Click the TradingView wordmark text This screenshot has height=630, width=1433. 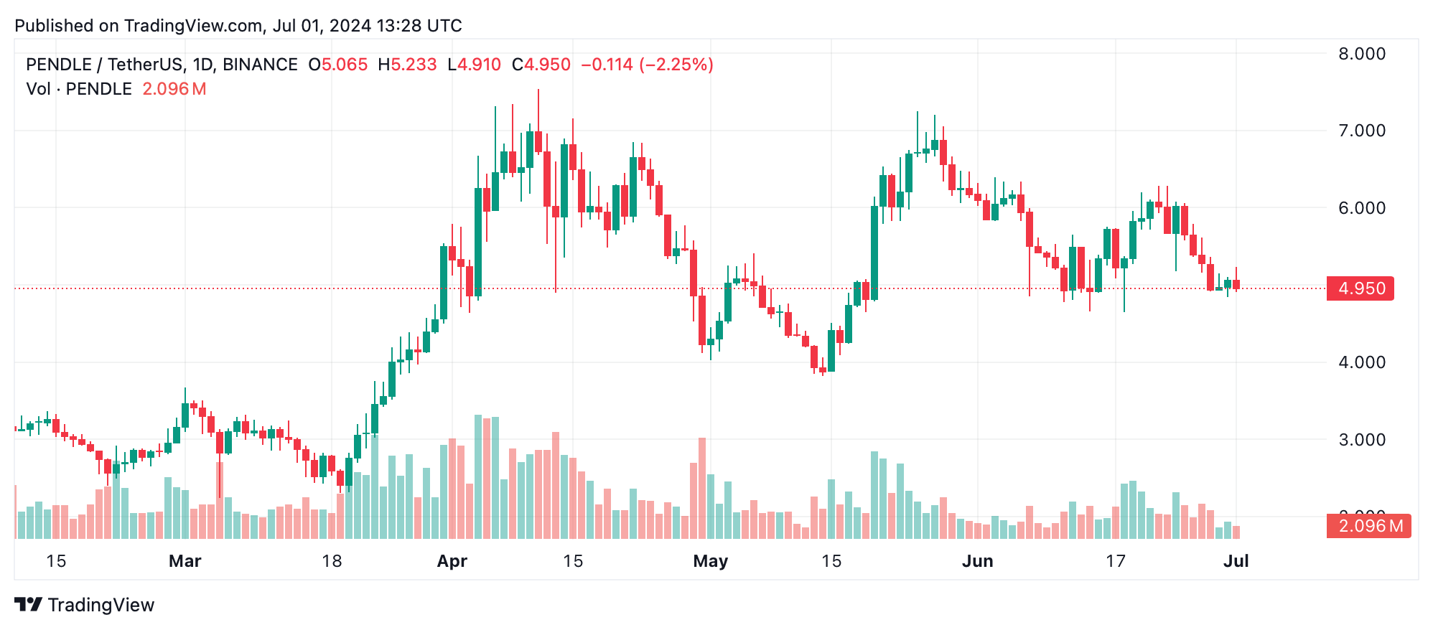click(x=101, y=605)
